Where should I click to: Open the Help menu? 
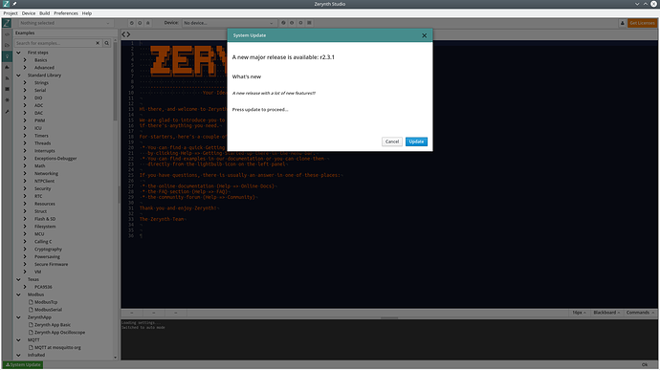(87, 13)
